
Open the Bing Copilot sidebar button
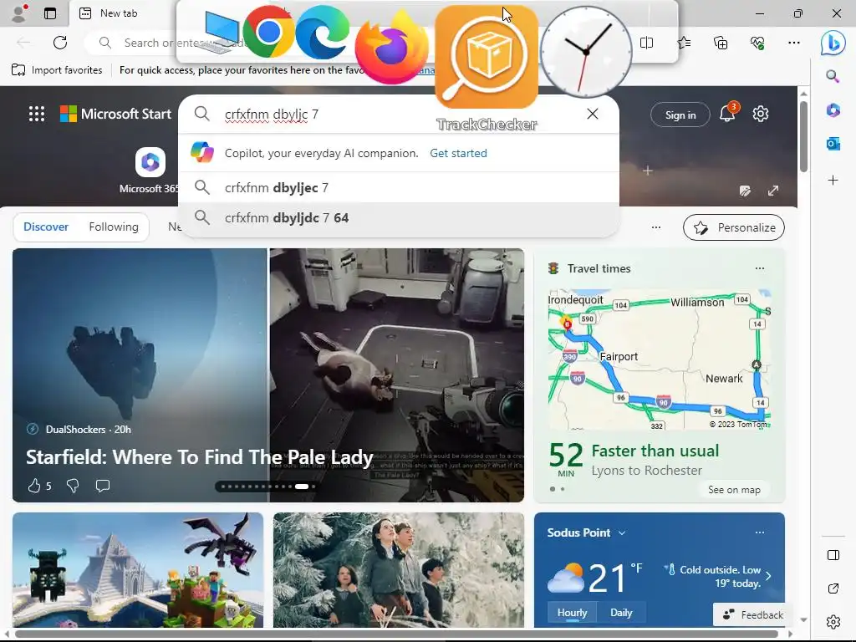pyautogui.click(x=833, y=43)
